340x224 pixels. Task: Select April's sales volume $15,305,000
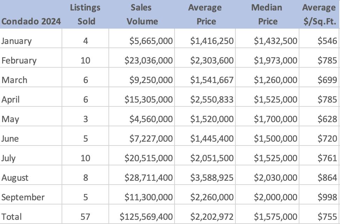click(x=149, y=99)
